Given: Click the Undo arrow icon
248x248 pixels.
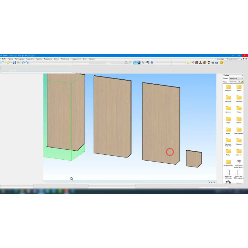Looking at the screenshot, I should (x=23, y=63).
